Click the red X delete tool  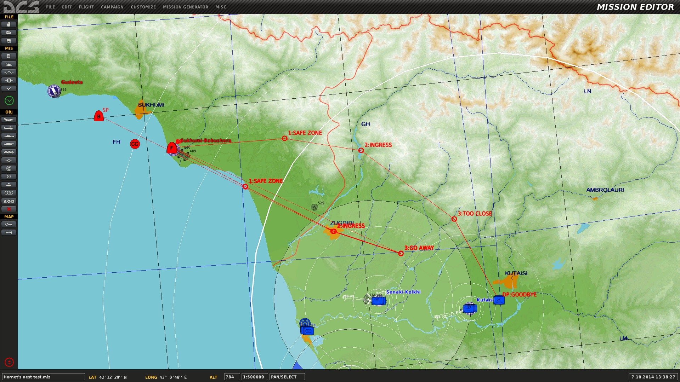click(x=9, y=209)
